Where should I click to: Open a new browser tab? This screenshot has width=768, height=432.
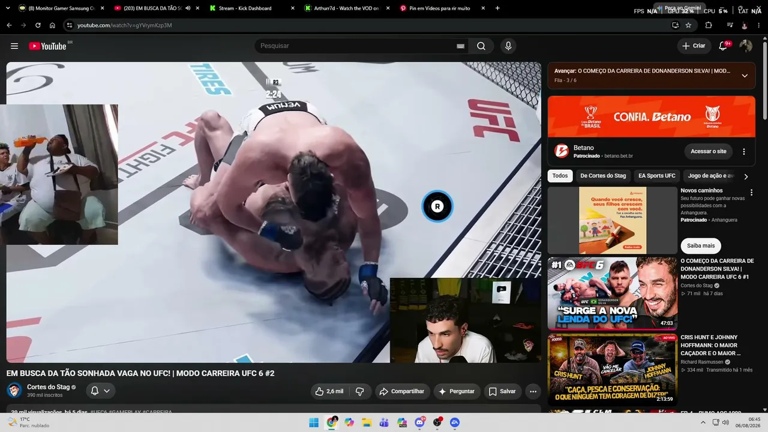497,8
